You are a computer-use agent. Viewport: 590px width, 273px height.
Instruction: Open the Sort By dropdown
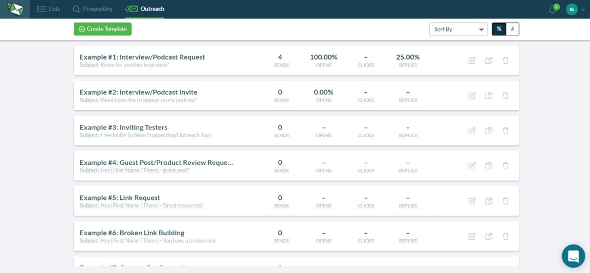point(458,29)
